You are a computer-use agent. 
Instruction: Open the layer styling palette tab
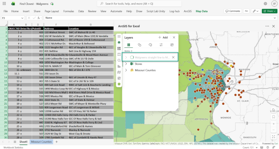click(x=150, y=45)
